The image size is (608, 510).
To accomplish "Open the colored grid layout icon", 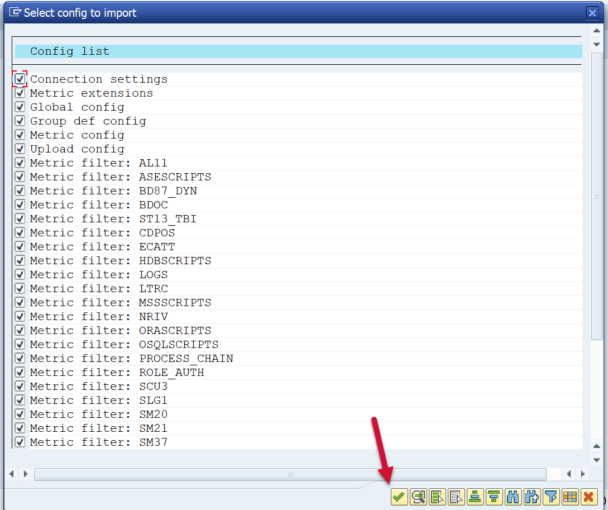I will (x=569, y=496).
